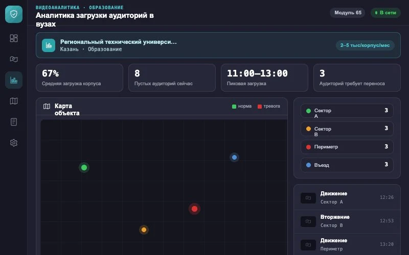
Task: Click the count 3 in Периметр row
Action: (386, 146)
